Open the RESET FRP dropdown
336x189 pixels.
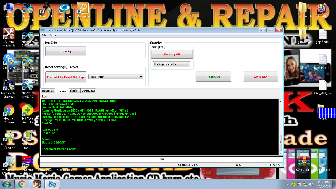coord(116,77)
